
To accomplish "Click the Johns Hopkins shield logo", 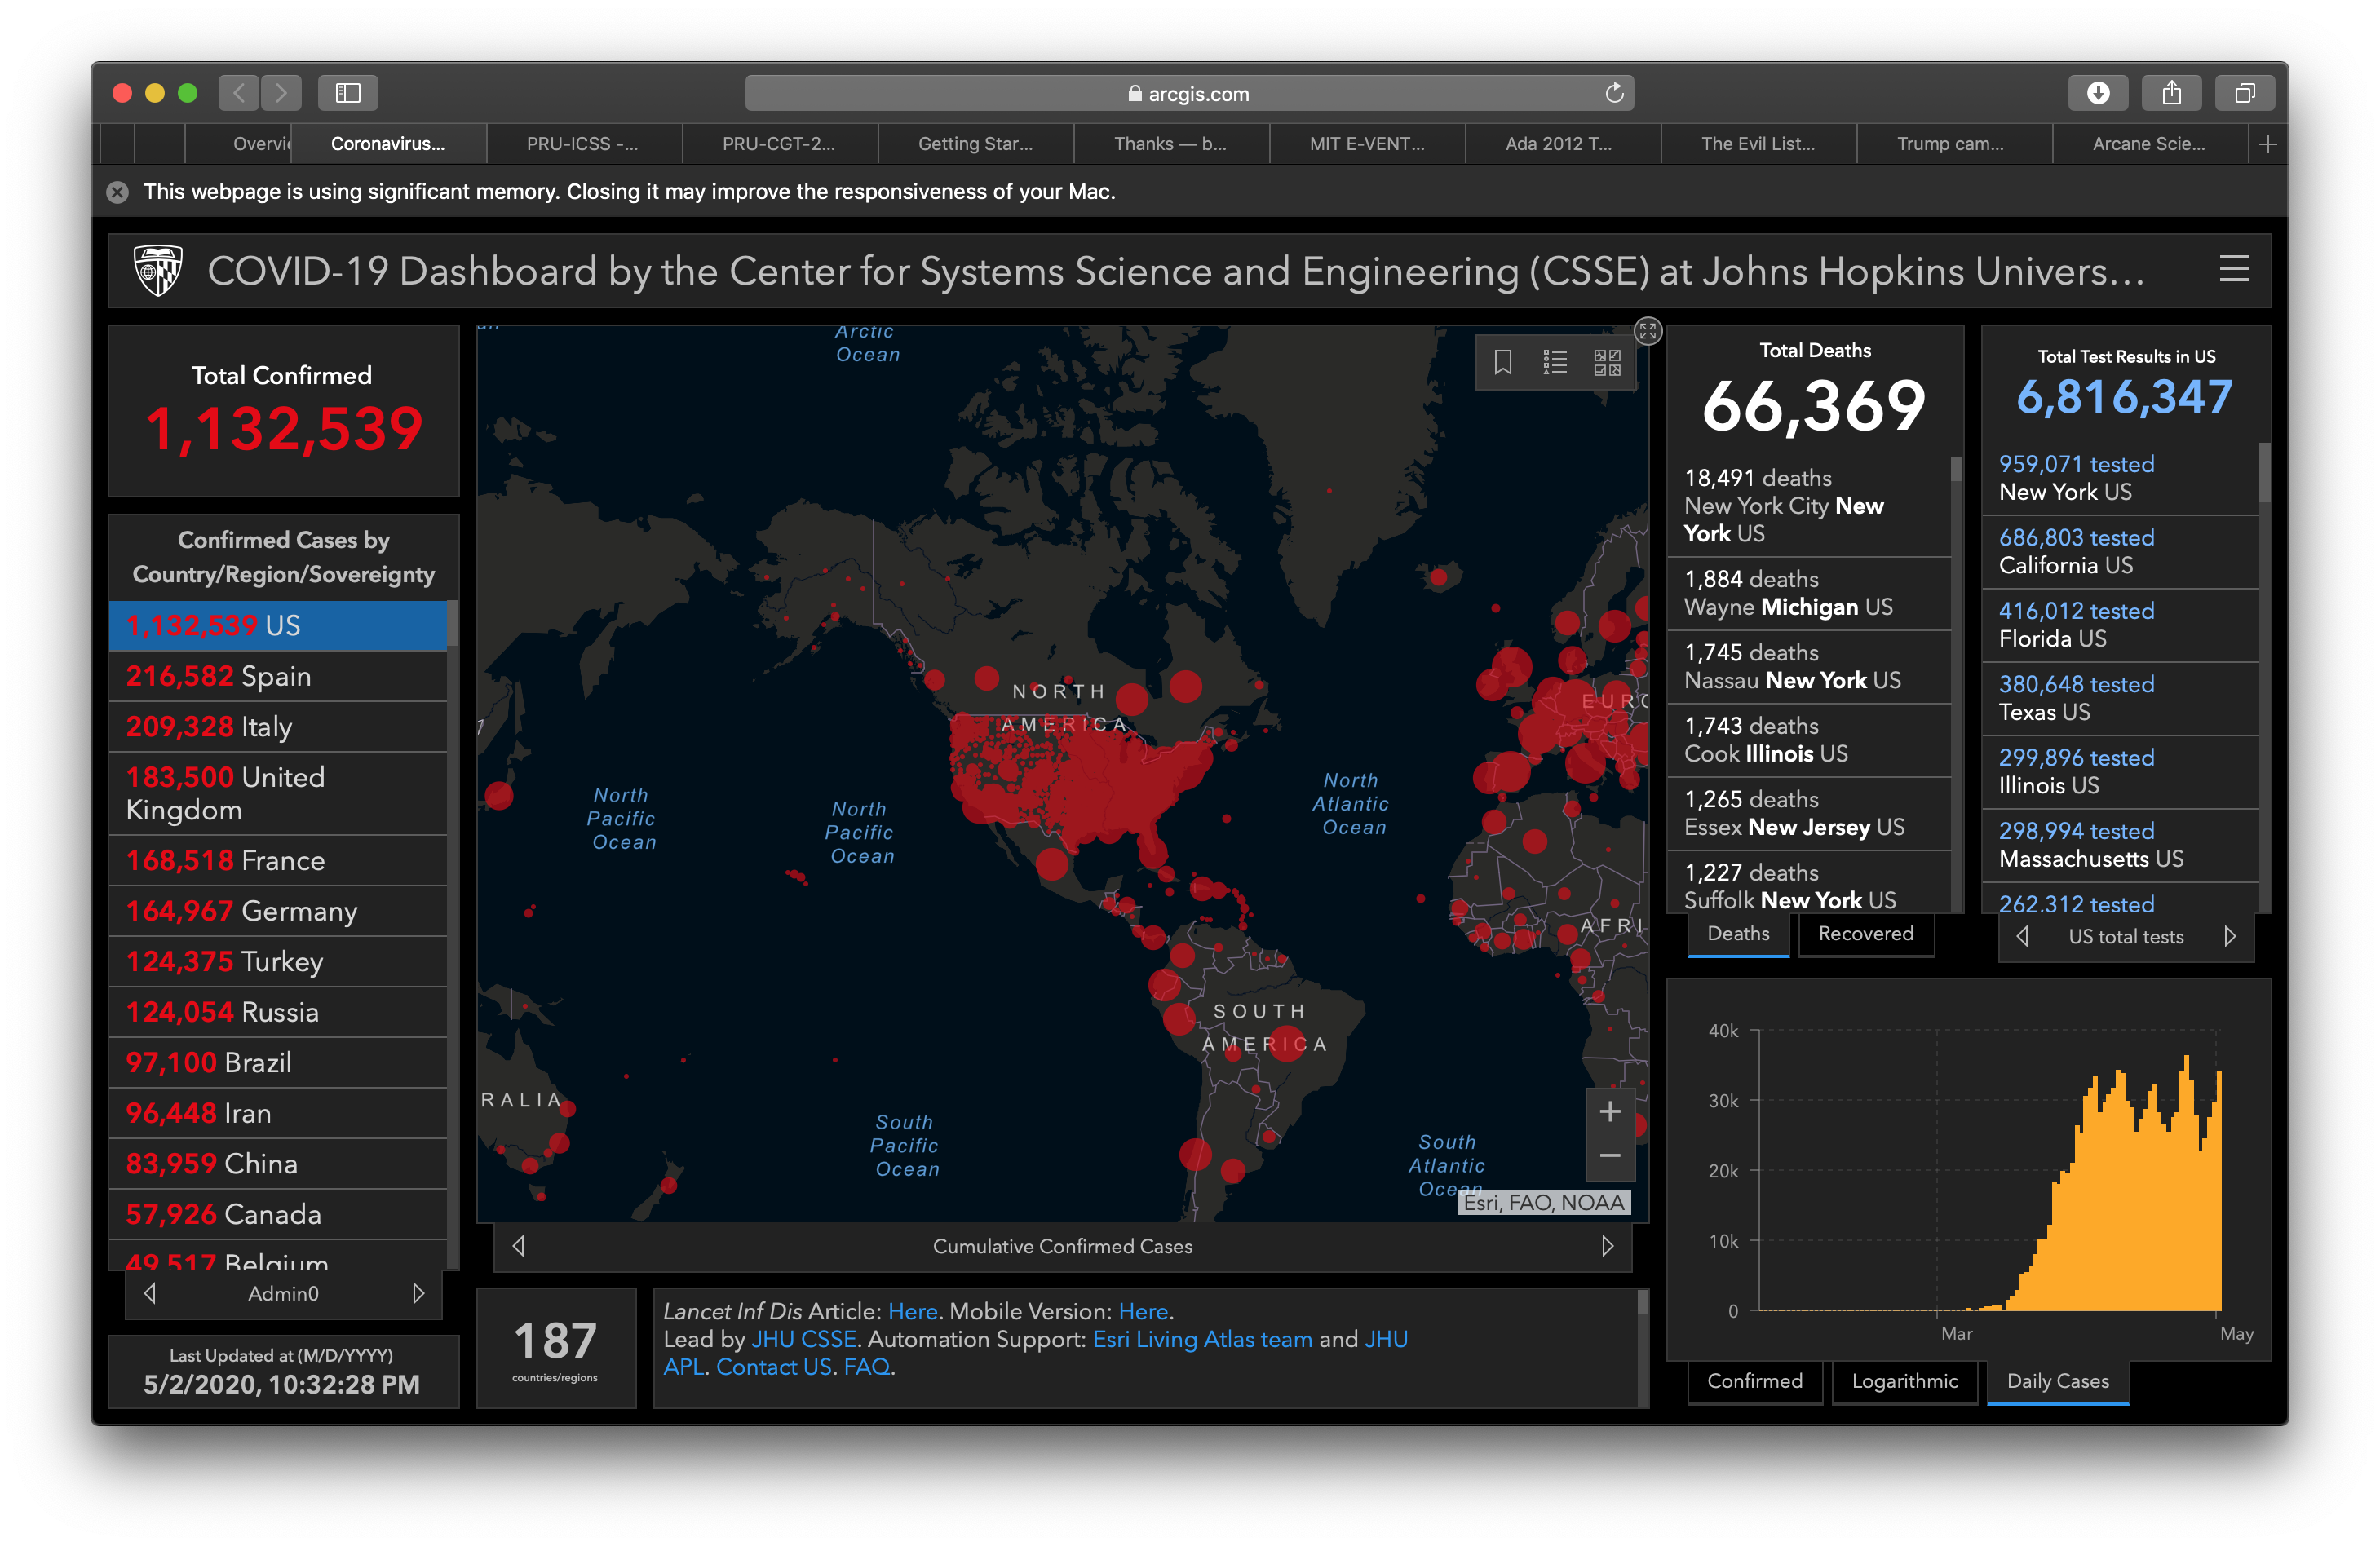I will point(158,271).
